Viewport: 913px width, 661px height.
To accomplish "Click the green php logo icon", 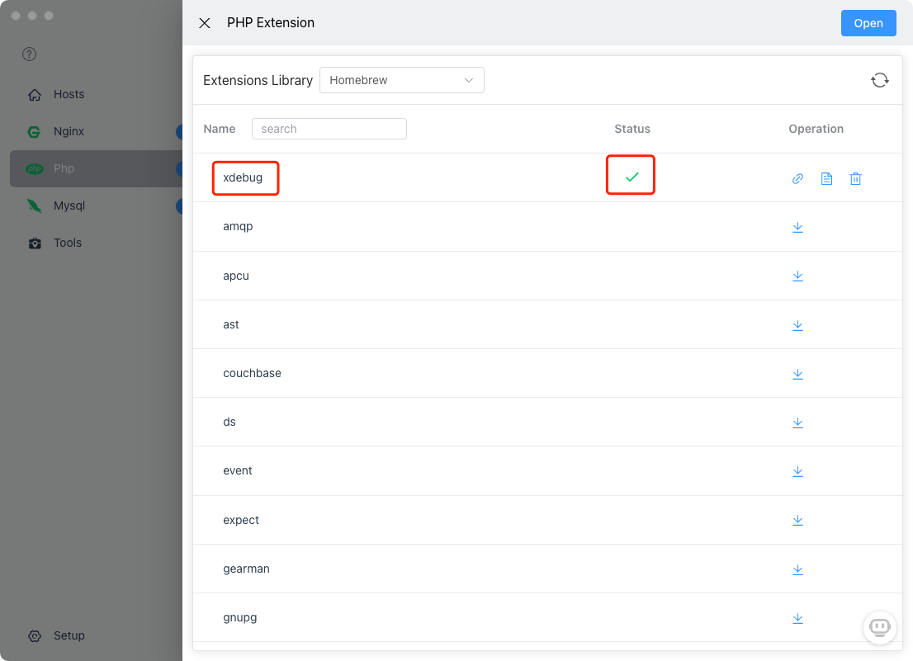I will 35,169.
